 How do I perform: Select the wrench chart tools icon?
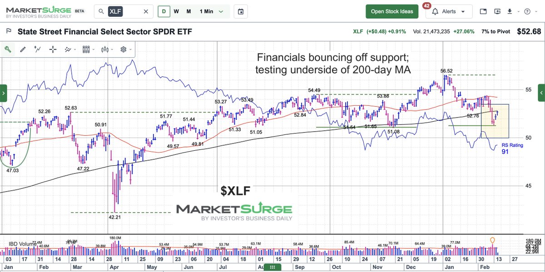pyautogui.click(x=8, y=49)
